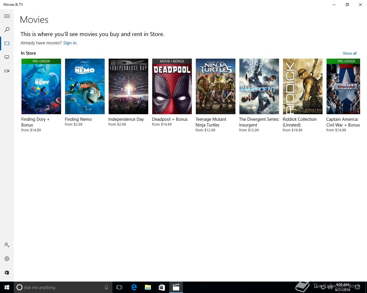Click the Sign in link

pyautogui.click(x=70, y=43)
